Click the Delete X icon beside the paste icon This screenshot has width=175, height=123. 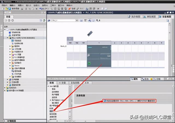coord(36,9)
